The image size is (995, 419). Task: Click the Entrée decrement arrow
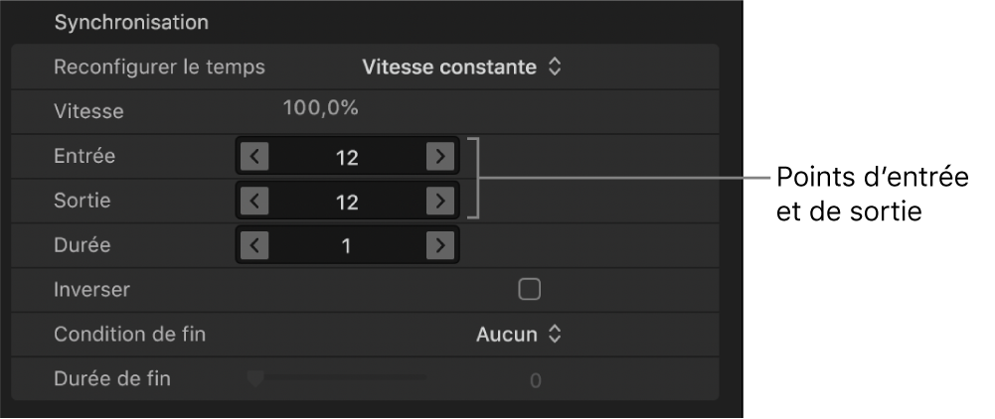(x=255, y=156)
